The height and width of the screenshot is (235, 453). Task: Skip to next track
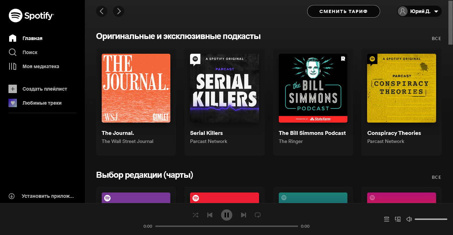pos(243,215)
